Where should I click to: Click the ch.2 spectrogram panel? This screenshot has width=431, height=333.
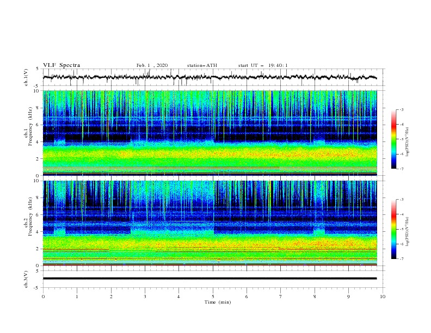click(210, 223)
